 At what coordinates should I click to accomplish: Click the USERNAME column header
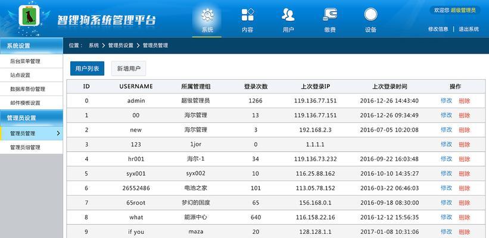coord(136,86)
